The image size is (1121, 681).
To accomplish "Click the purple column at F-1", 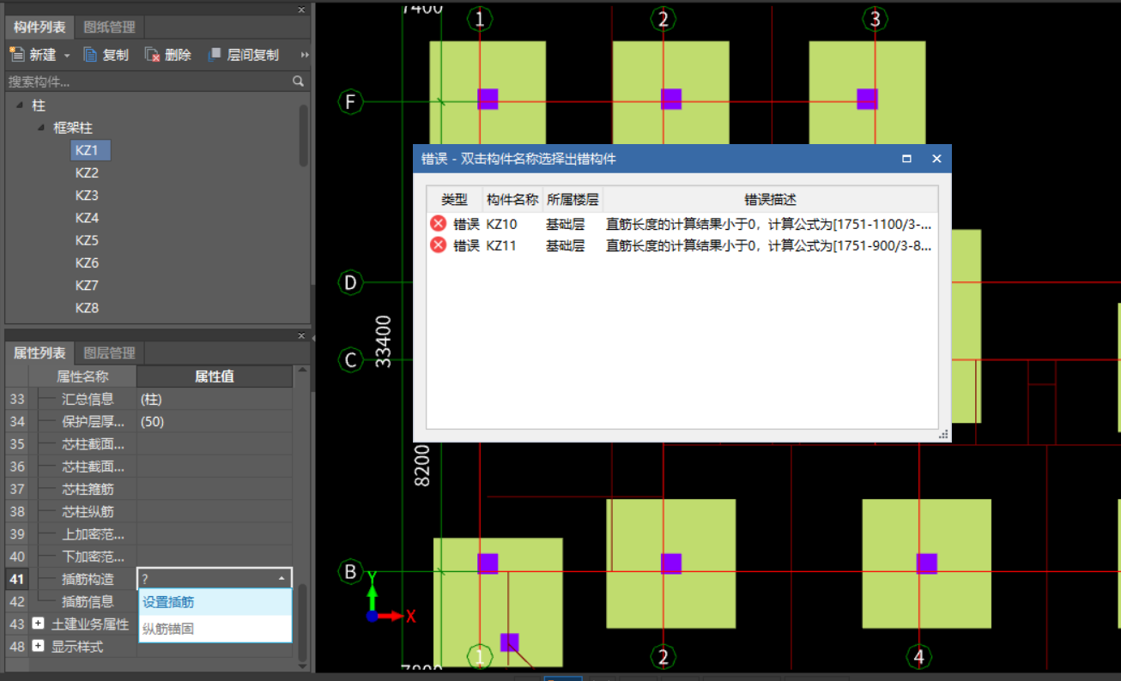I will tap(488, 99).
